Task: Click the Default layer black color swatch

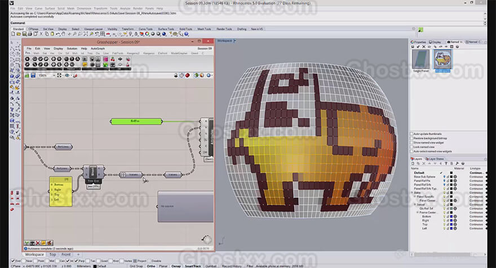Action: [x=451, y=173]
